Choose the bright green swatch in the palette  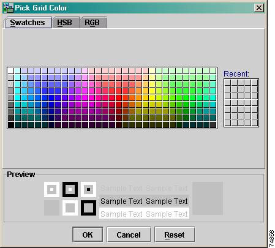186,98
